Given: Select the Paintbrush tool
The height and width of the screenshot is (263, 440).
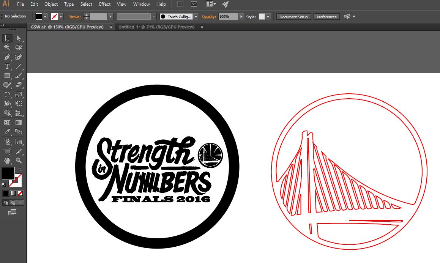Looking at the screenshot, I should [x=19, y=76].
